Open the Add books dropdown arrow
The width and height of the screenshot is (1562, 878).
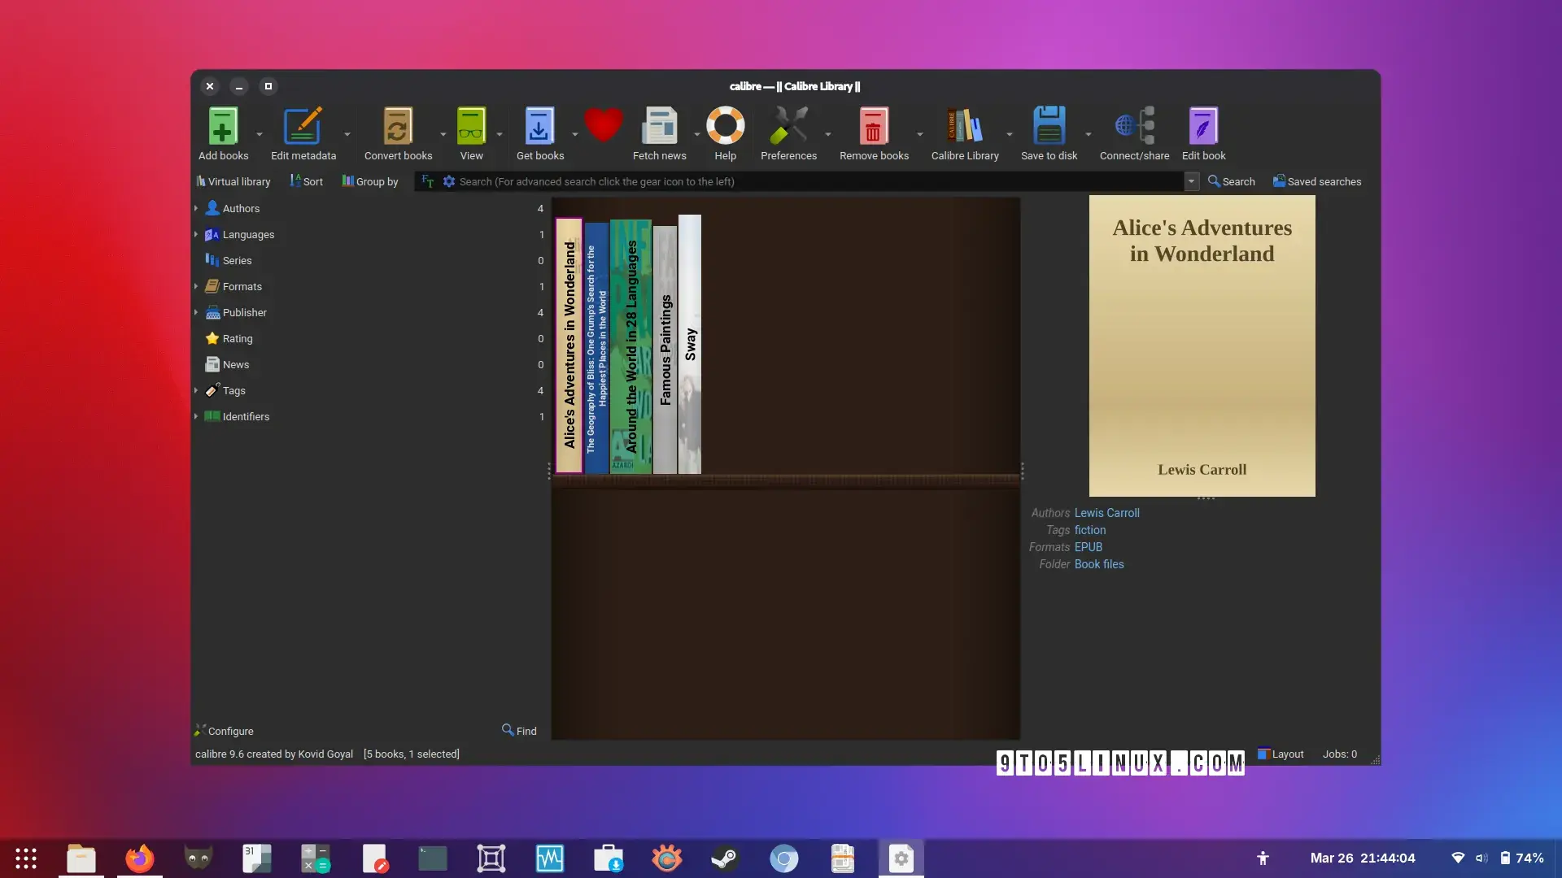point(260,134)
